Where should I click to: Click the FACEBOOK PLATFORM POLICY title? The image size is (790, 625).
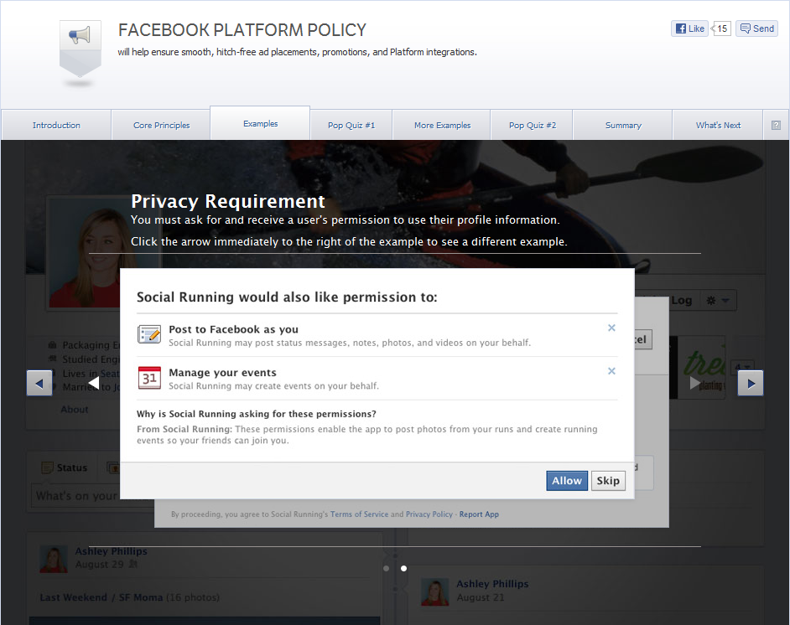click(x=242, y=30)
